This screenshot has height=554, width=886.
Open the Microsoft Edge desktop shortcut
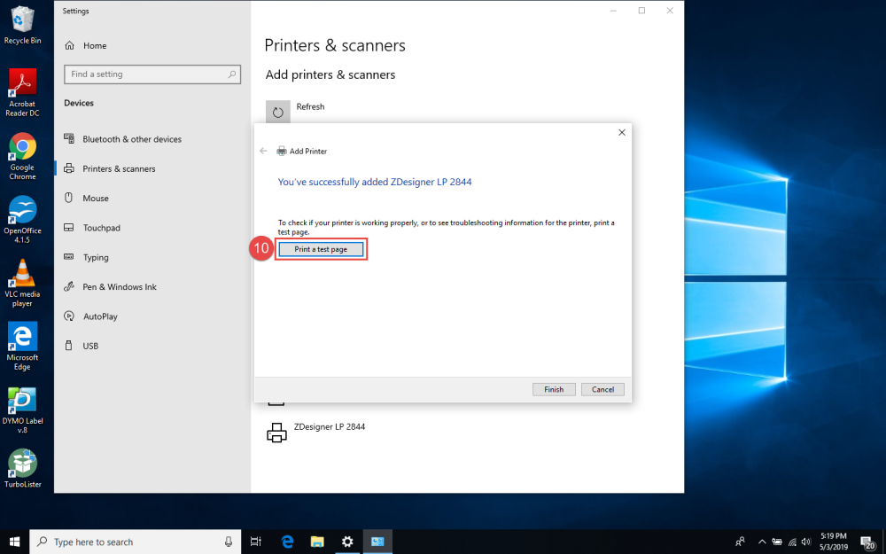22,346
